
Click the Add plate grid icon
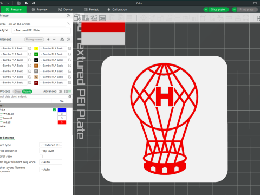pos(86,18)
